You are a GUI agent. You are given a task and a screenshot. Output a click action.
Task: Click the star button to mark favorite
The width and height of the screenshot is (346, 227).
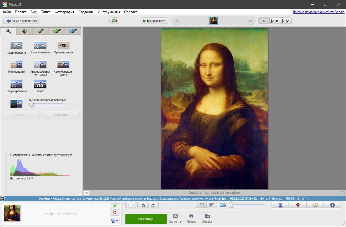[131, 205]
